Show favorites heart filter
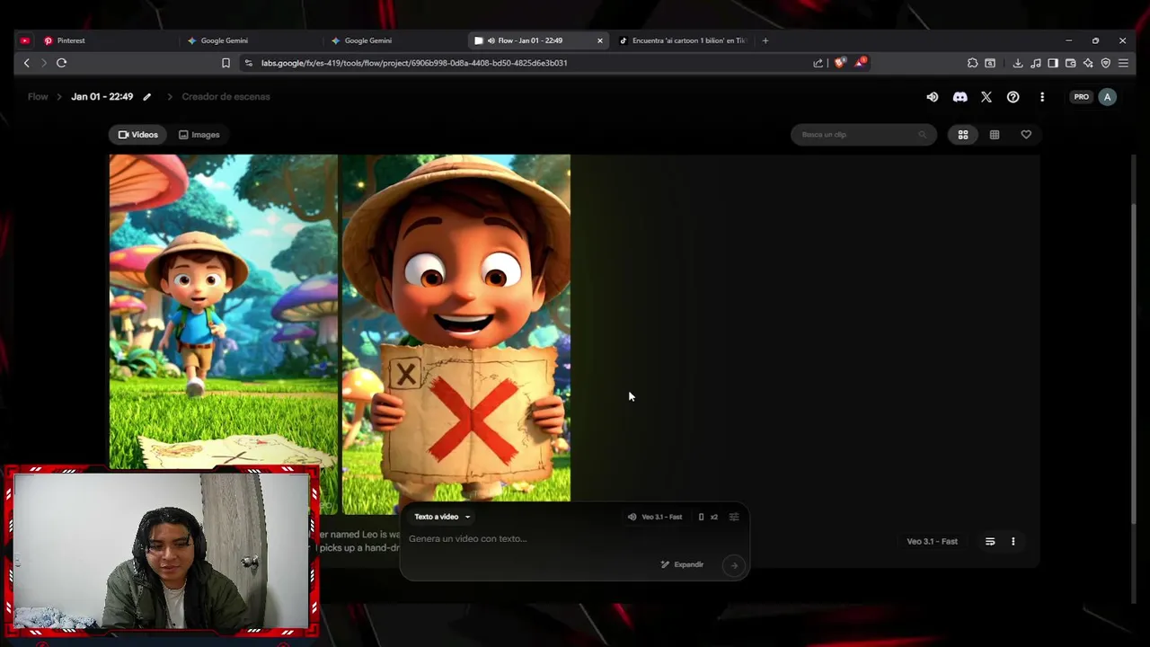Screen dimensions: 1150x647 click(x=1026, y=135)
